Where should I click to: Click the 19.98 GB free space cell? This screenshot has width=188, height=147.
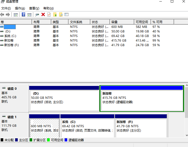142,31
